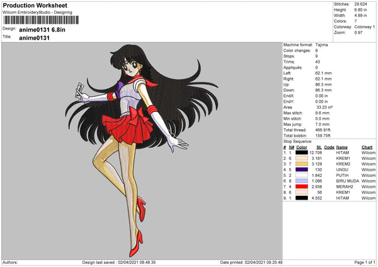Click the 'Date printed' timestamp
Screen dimensions: 378x267
pyautogui.click(x=251, y=263)
